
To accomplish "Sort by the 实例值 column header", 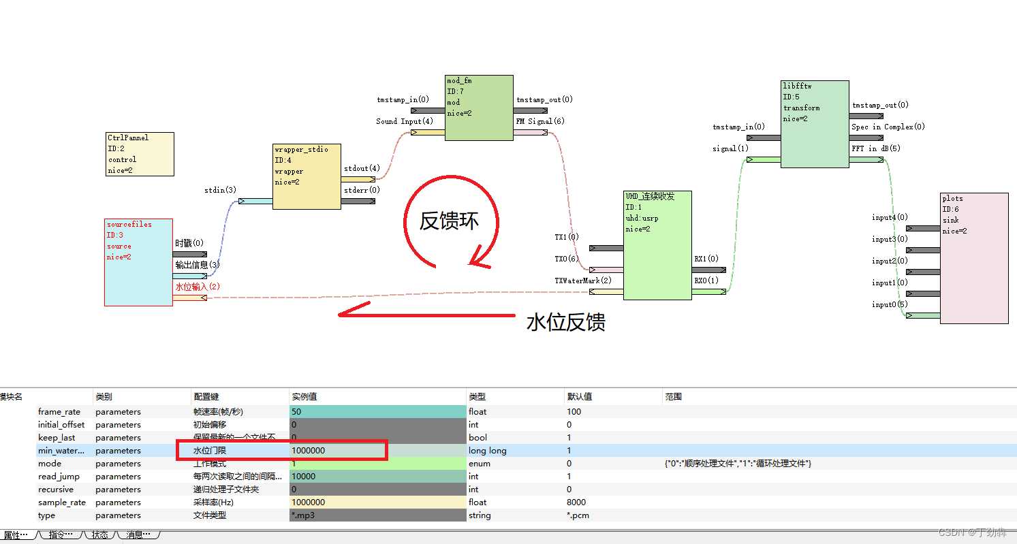I will (x=377, y=396).
